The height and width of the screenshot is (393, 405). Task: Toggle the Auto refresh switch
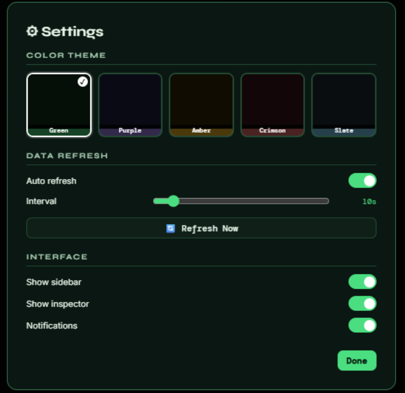pyautogui.click(x=362, y=180)
